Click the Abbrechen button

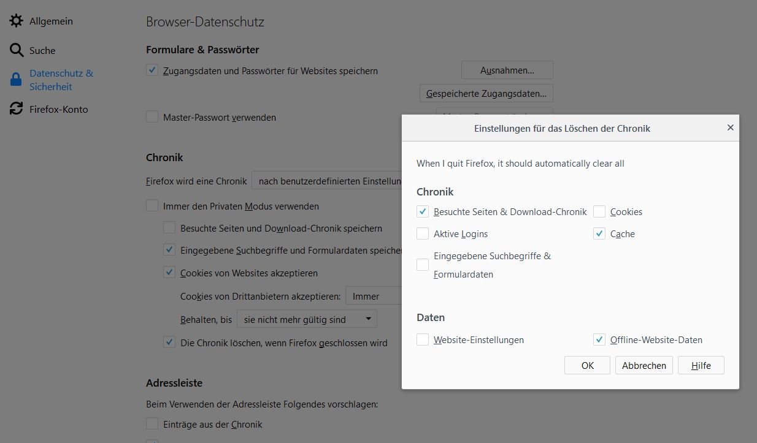644,365
